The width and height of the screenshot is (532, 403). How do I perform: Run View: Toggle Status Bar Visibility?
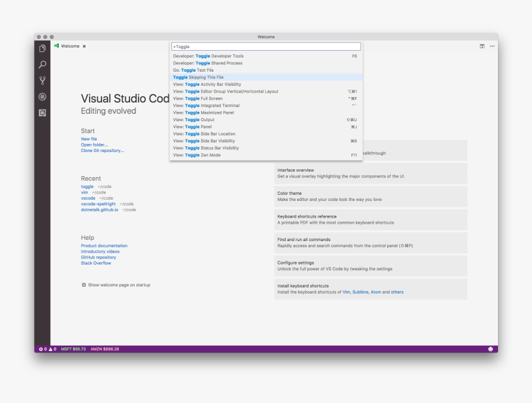point(266,148)
